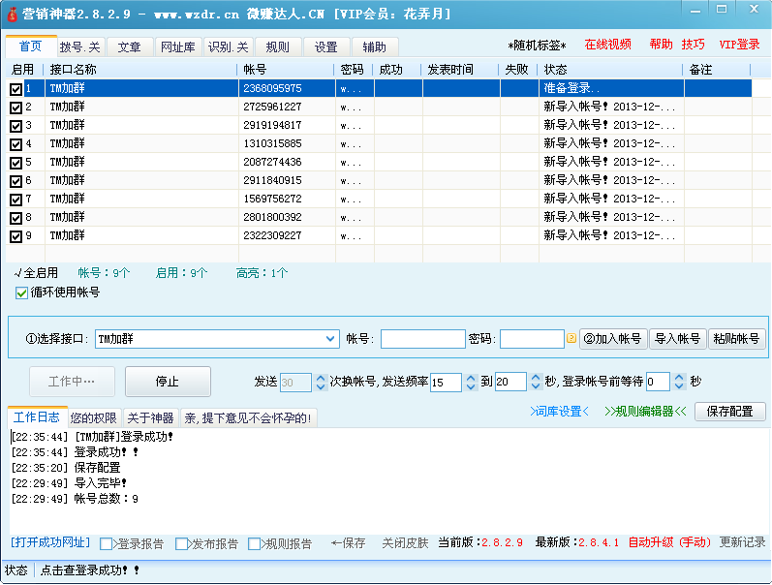Enable the 发布报告 checkbox
Image resolution: width=772 pixels, height=585 pixels.
182,543
